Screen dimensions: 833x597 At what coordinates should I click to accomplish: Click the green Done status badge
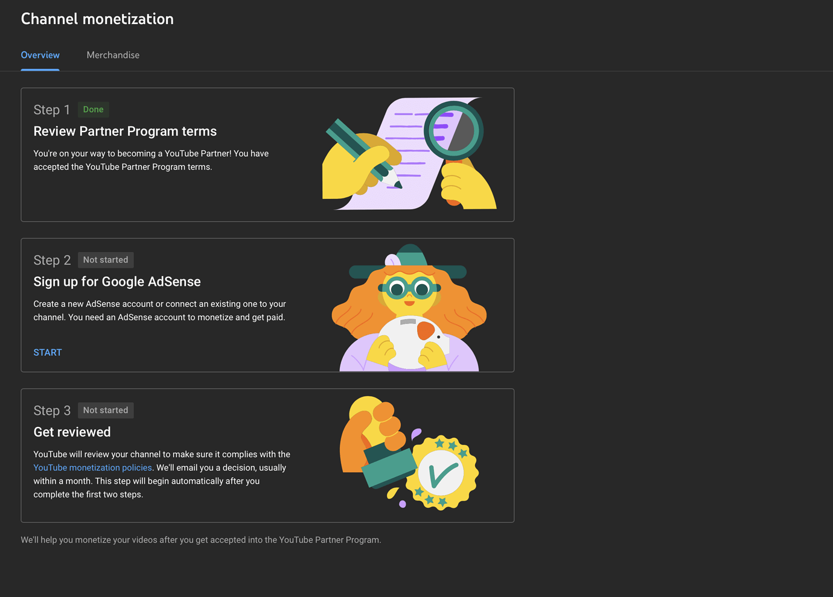pyautogui.click(x=93, y=109)
